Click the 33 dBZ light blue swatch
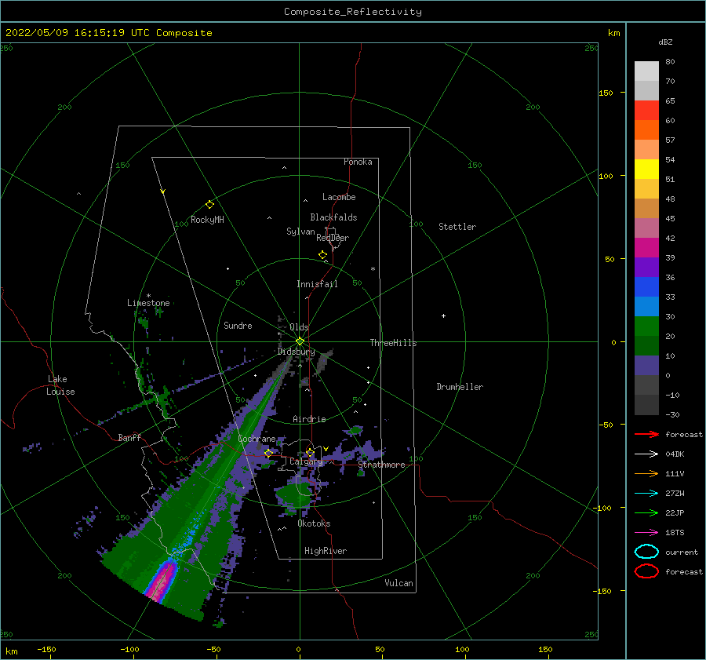 coord(646,306)
